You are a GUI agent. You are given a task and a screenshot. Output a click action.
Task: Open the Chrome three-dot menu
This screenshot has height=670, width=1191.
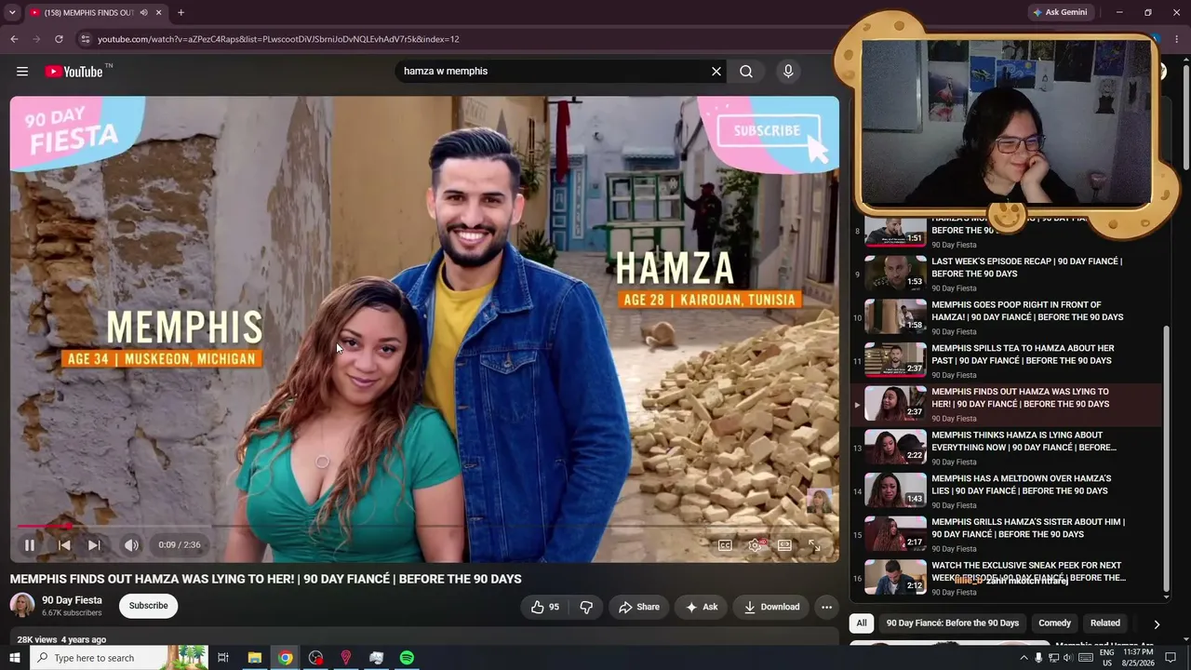(x=1177, y=39)
